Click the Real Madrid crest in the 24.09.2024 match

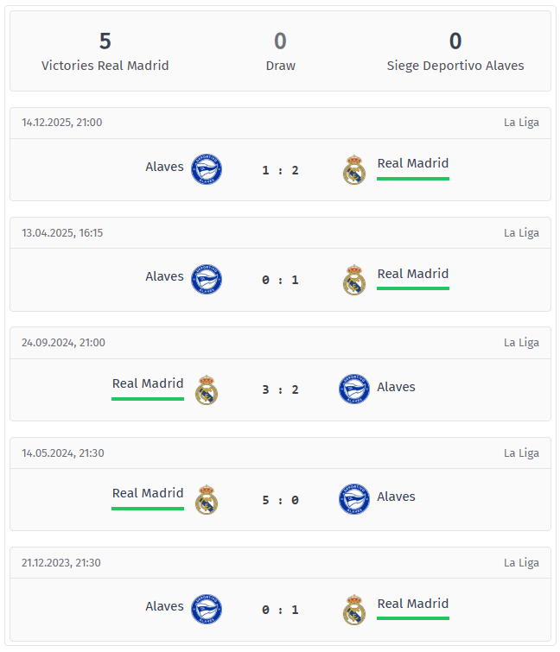point(206,389)
